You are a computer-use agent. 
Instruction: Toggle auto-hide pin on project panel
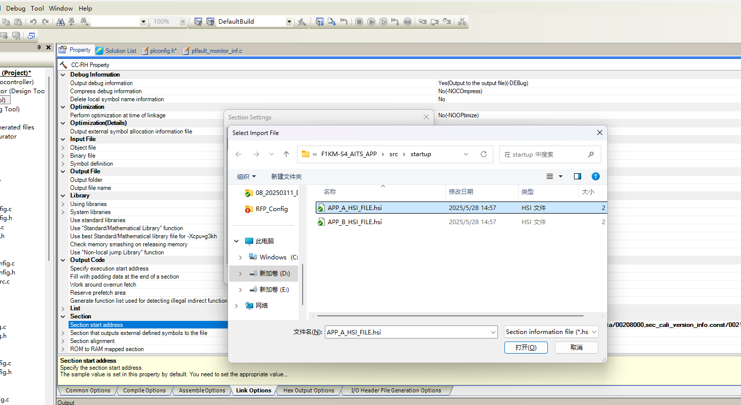[x=39, y=47]
